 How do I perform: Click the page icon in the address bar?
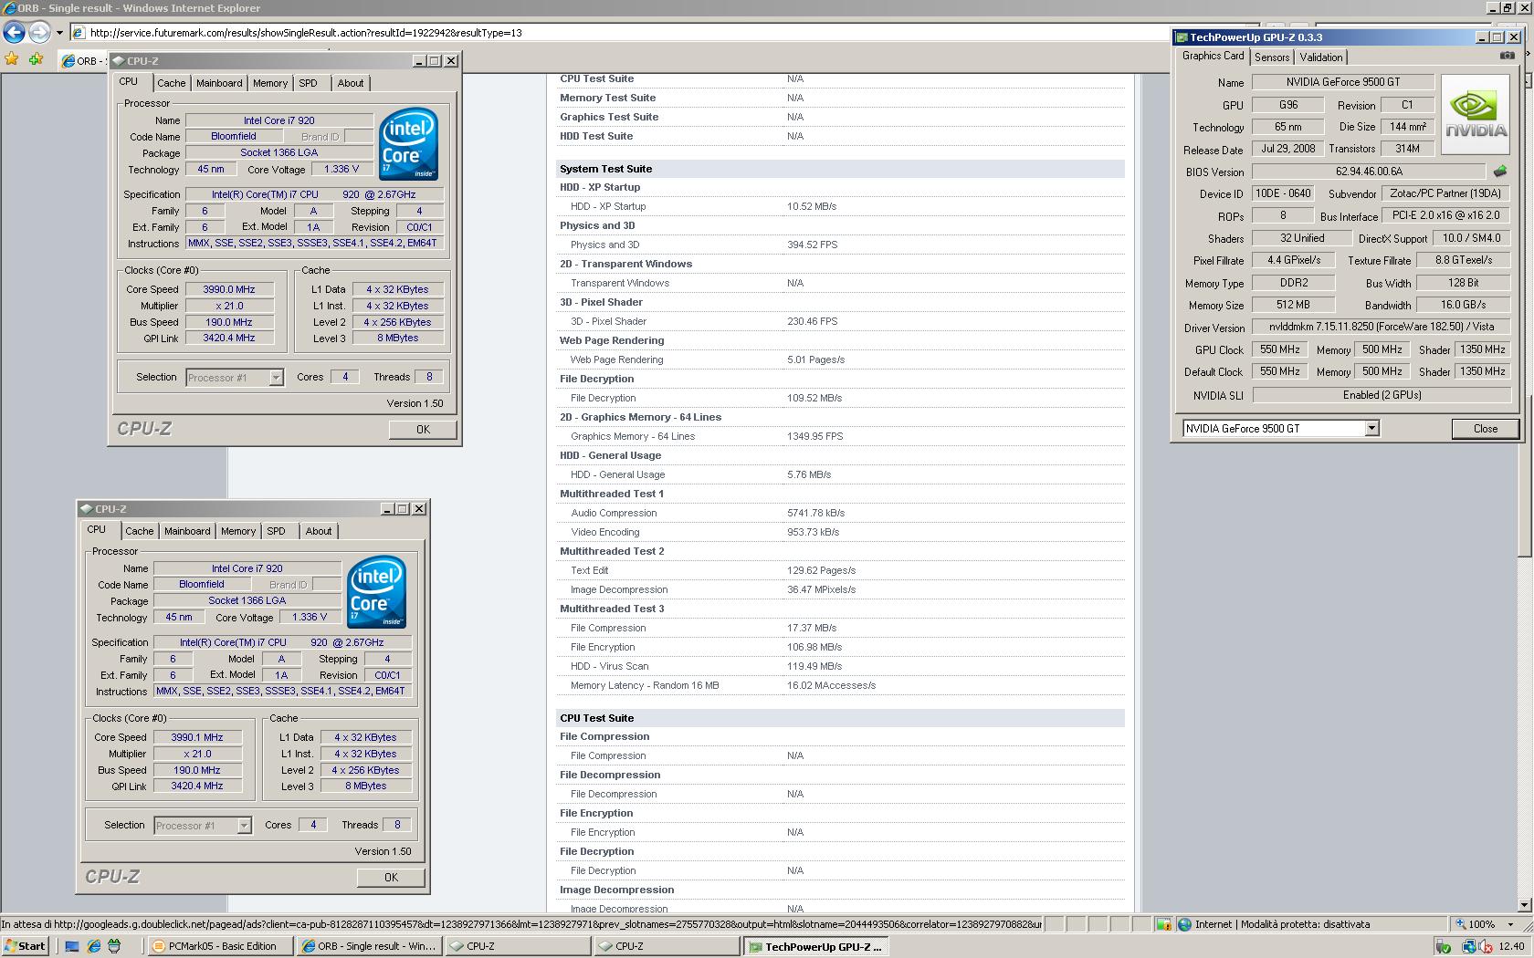click(x=79, y=33)
